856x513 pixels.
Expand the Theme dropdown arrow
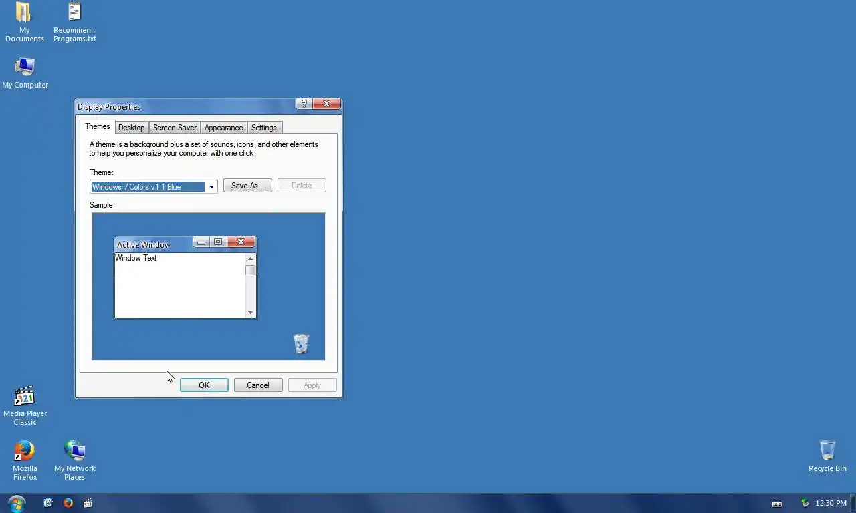[211, 187]
